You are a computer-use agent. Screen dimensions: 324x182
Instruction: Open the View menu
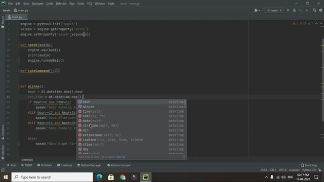pyautogui.click(x=26, y=4)
